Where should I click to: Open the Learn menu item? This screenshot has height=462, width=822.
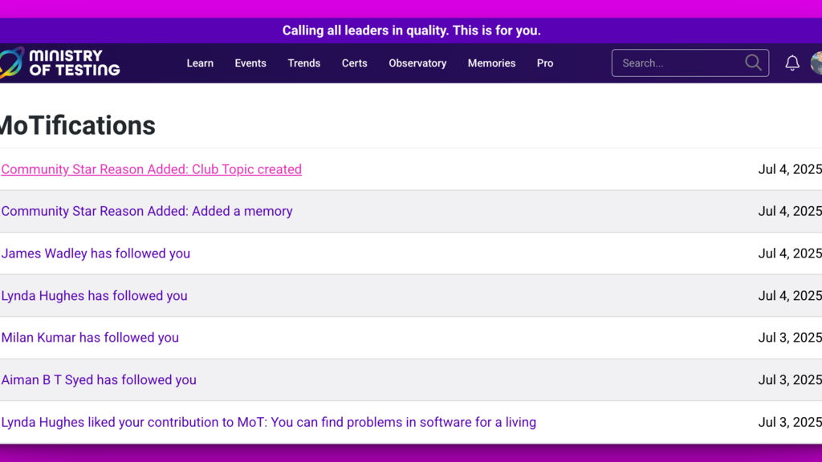pyautogui.click(x=200, y=63)
